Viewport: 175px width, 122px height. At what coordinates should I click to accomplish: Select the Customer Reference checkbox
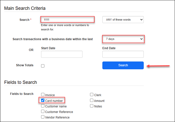pyautogui.click(x=43, y=112)
